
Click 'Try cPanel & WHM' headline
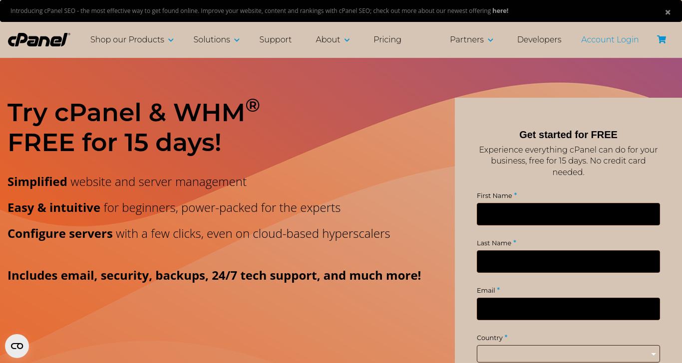(x=133, y=127)
